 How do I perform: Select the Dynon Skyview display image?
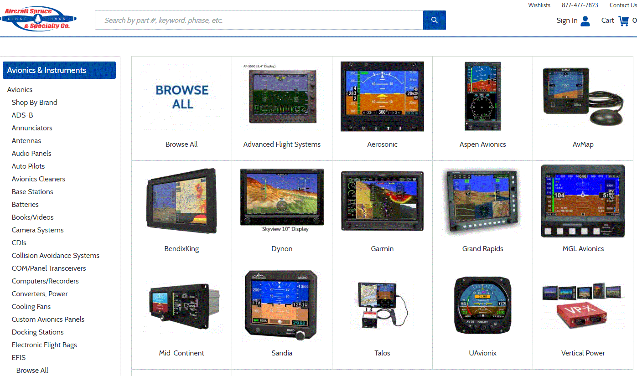[282, 197]
